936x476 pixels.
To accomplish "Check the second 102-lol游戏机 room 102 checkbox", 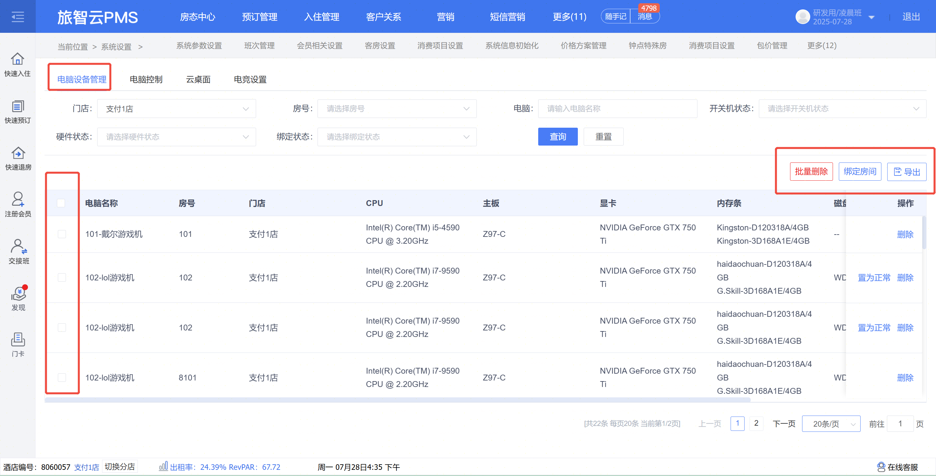I will click(62, 328).
